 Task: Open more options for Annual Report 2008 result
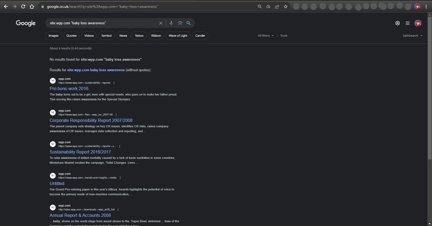tap(118, 210)
